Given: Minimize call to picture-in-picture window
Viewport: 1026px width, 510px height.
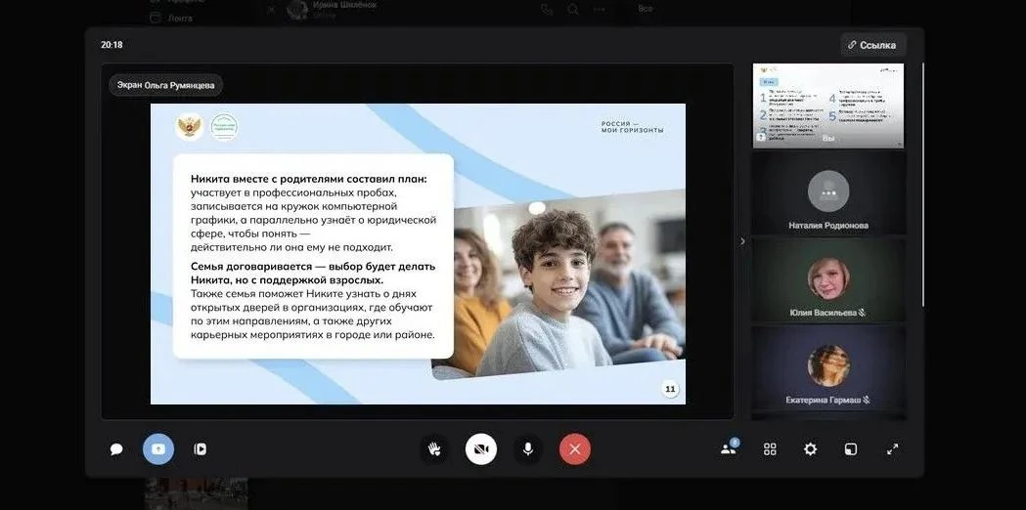Looking at the screenshot, I should coord(851,449).
